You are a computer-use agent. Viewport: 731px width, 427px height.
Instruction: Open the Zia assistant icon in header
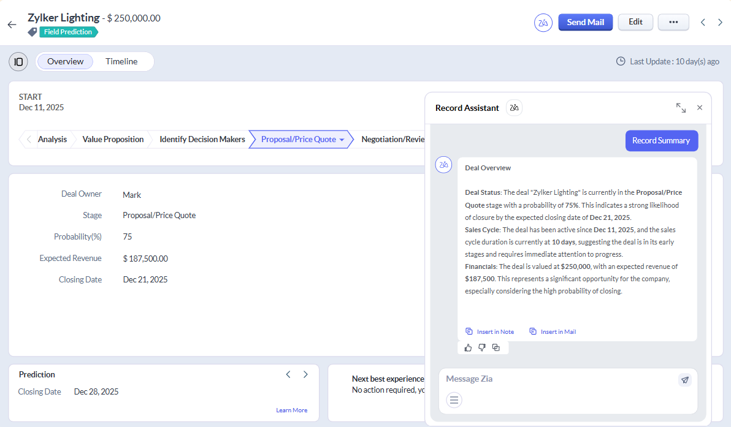[x=543, y=22]
